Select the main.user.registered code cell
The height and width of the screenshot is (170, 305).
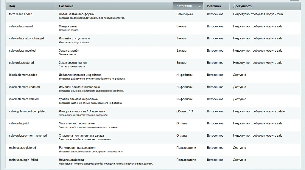[x=23, y=148]
